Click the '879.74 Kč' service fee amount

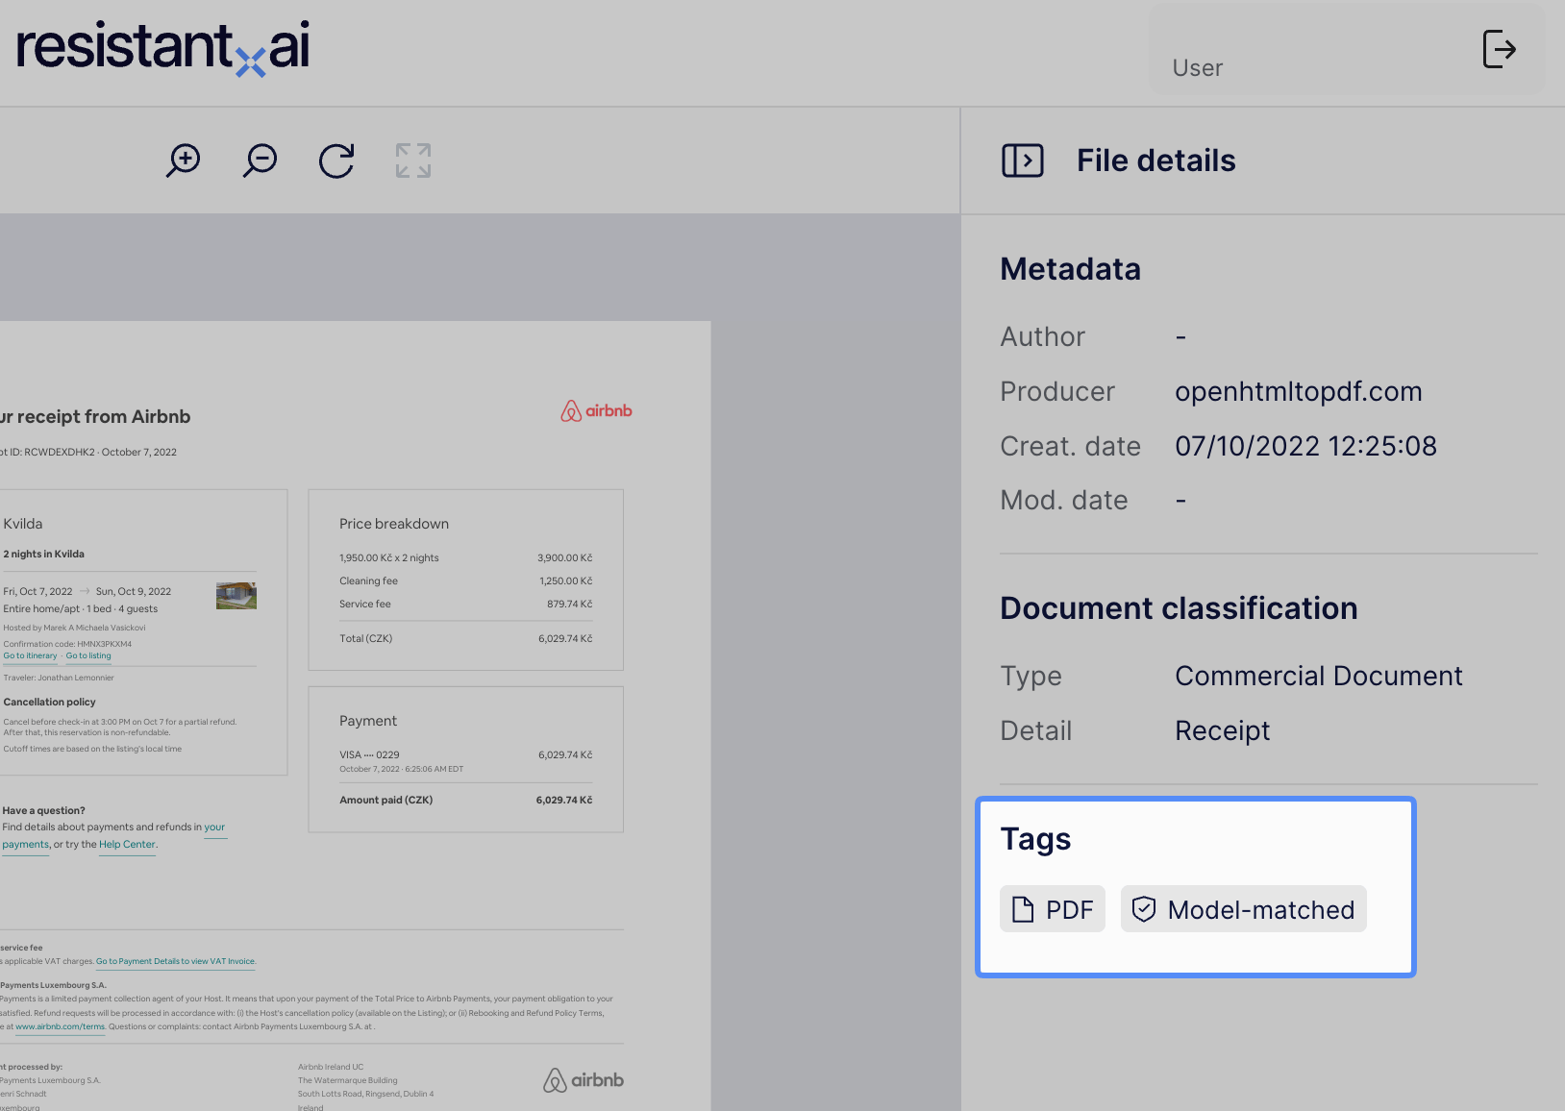tap(569, 604)
